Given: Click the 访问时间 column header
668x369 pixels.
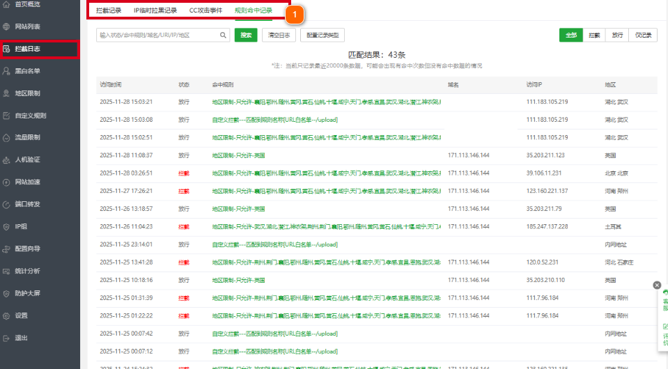Looking at the screenshot, I should (111, 85).
